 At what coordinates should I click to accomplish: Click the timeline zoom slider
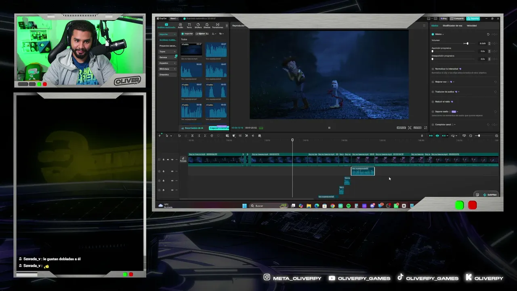click(483, 136)
